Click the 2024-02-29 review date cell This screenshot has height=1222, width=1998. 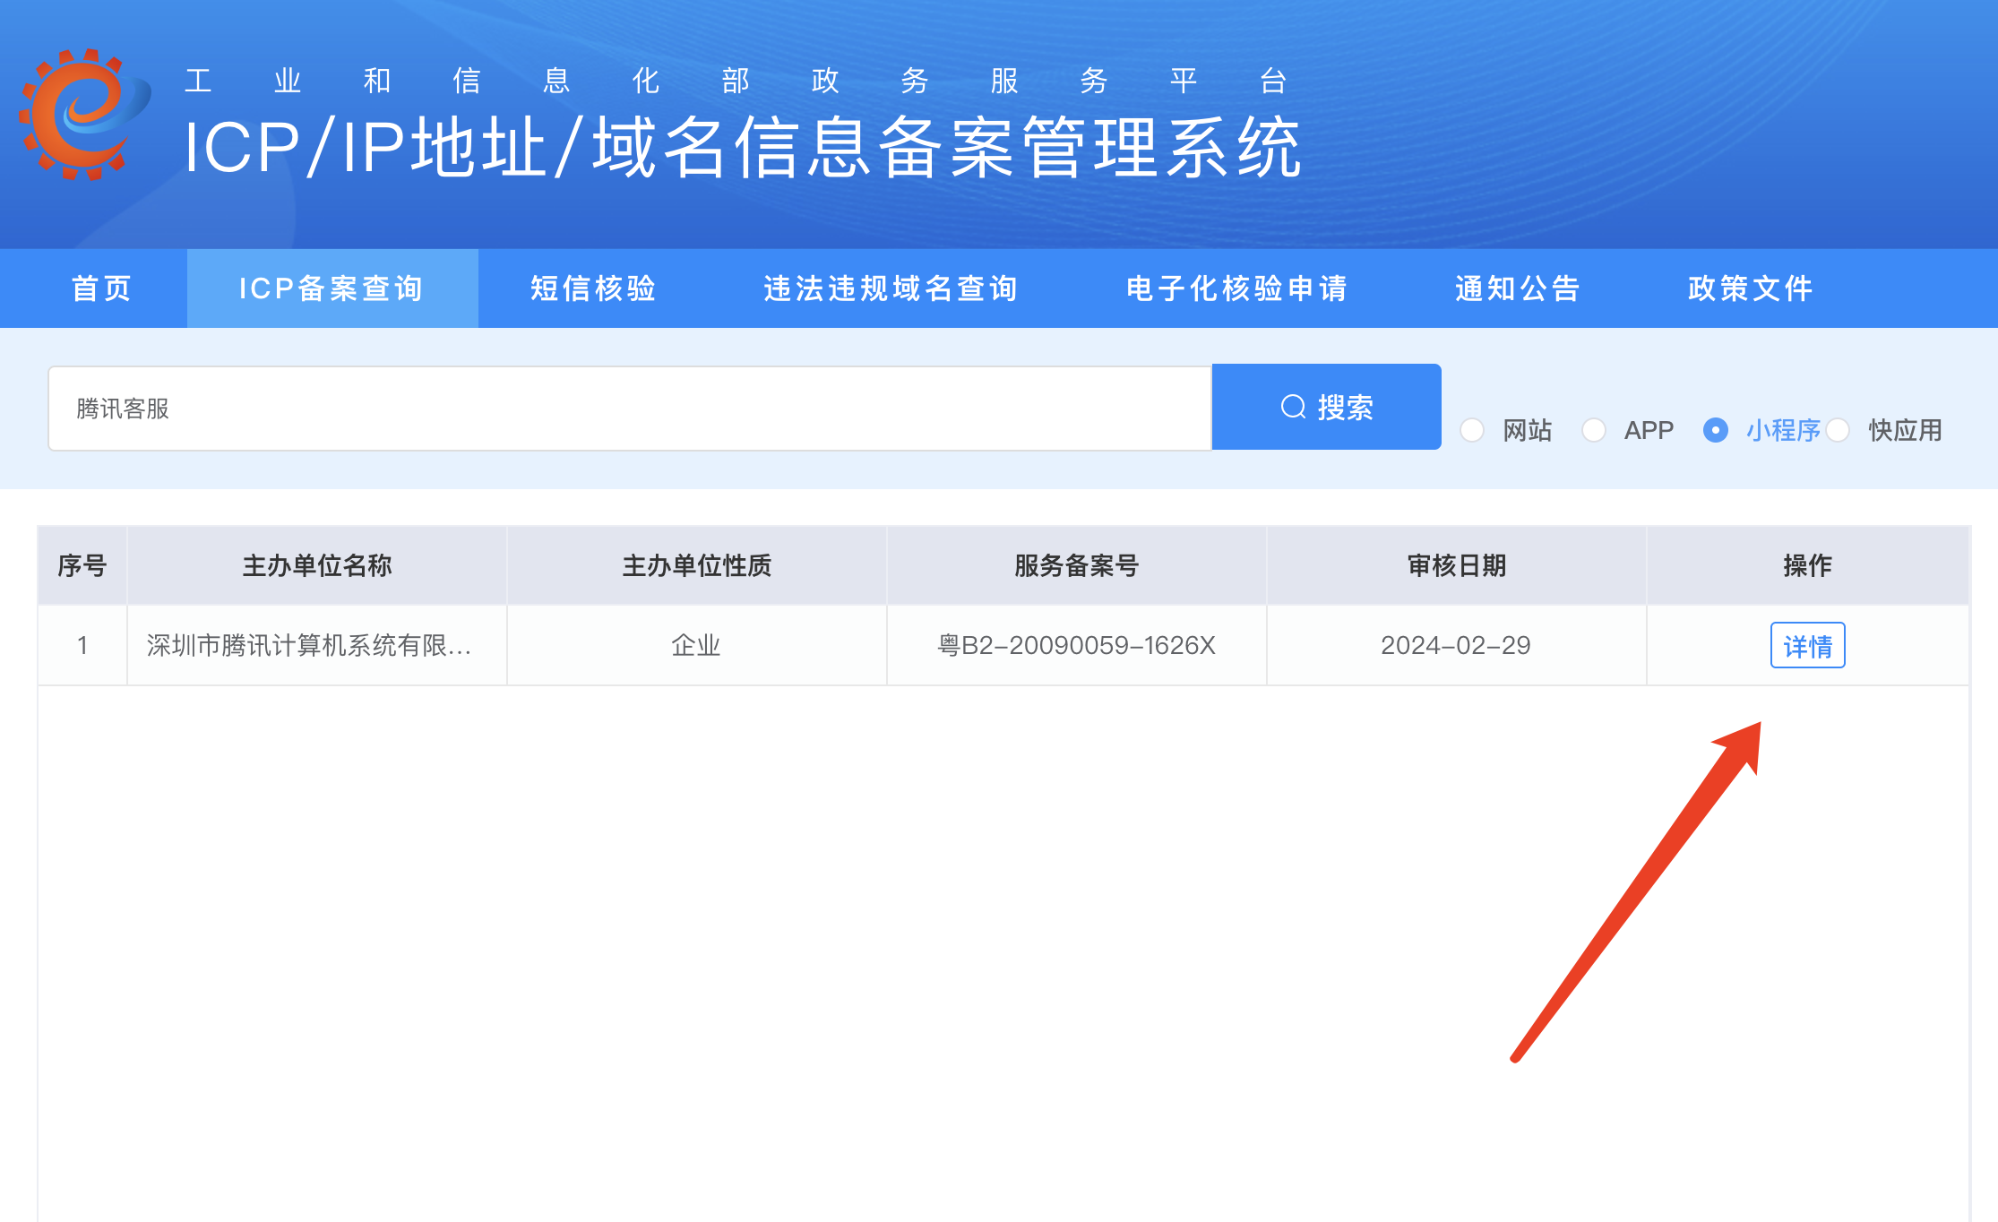[1456, 645]
